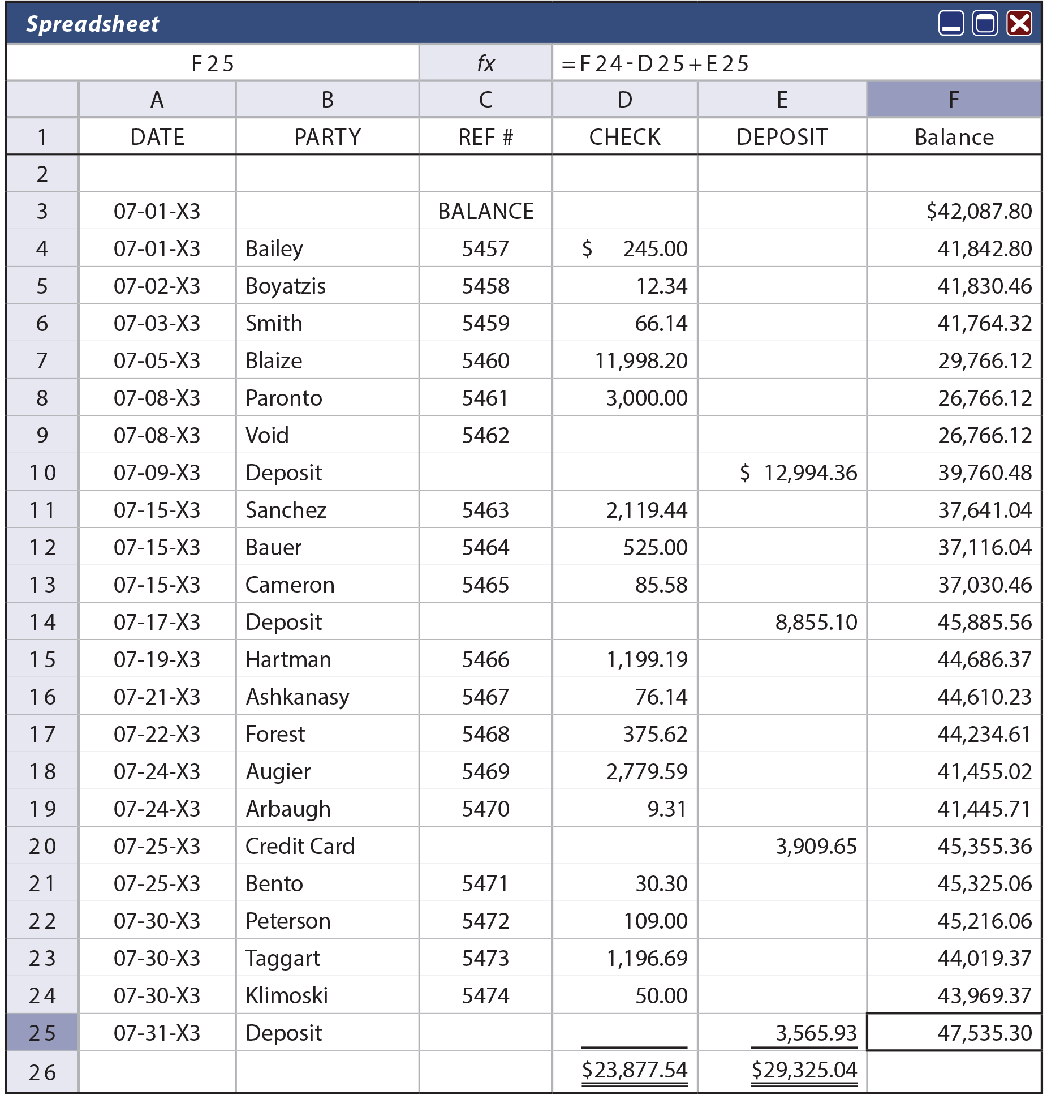Select the Sanchez party cell
Viewport: 1047px width, 1099px height.
[x=328, y=509]
